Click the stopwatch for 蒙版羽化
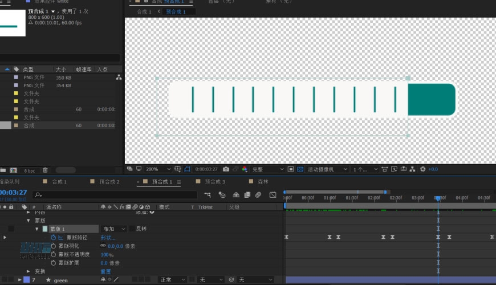This screenshot has width=496, height=285. pos(54,246)
